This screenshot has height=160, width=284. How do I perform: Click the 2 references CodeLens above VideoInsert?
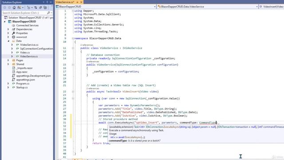point(93,88)
